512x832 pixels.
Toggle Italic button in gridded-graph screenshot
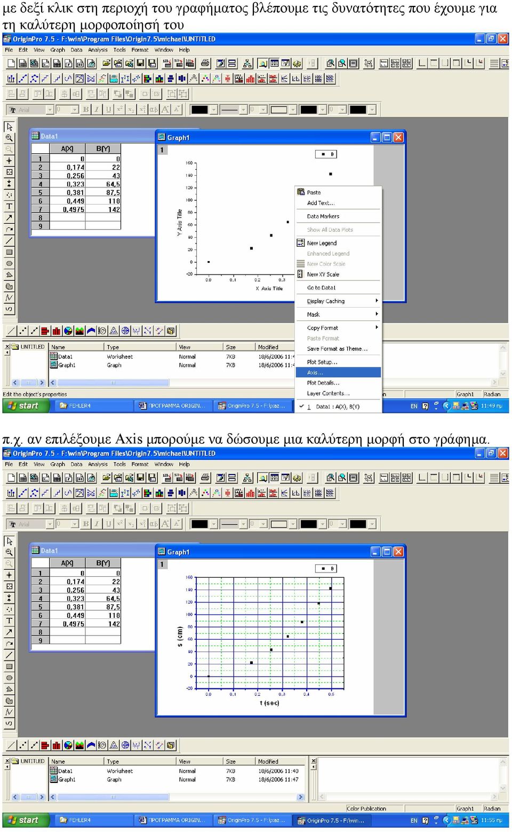click(x=97, y=524)
